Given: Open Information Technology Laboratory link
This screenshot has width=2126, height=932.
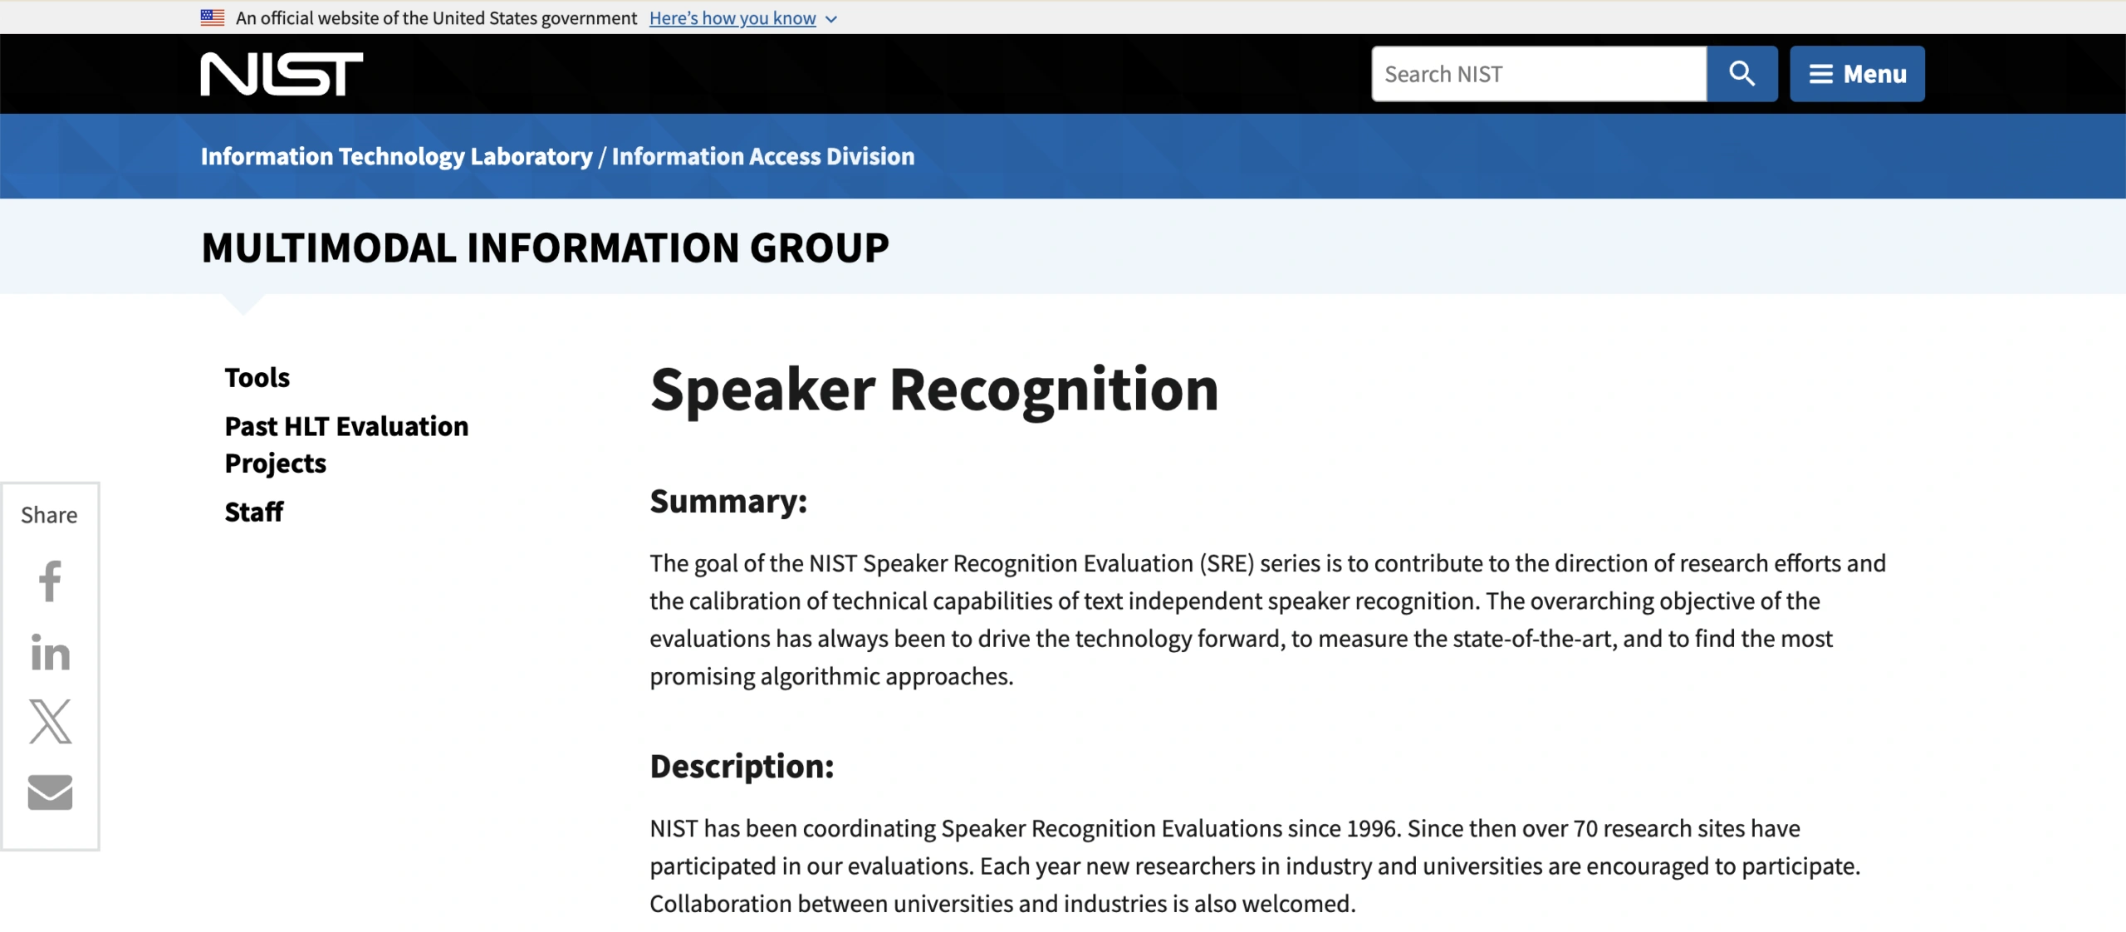Looking at the screenshot, I should (x=397, y=156).
